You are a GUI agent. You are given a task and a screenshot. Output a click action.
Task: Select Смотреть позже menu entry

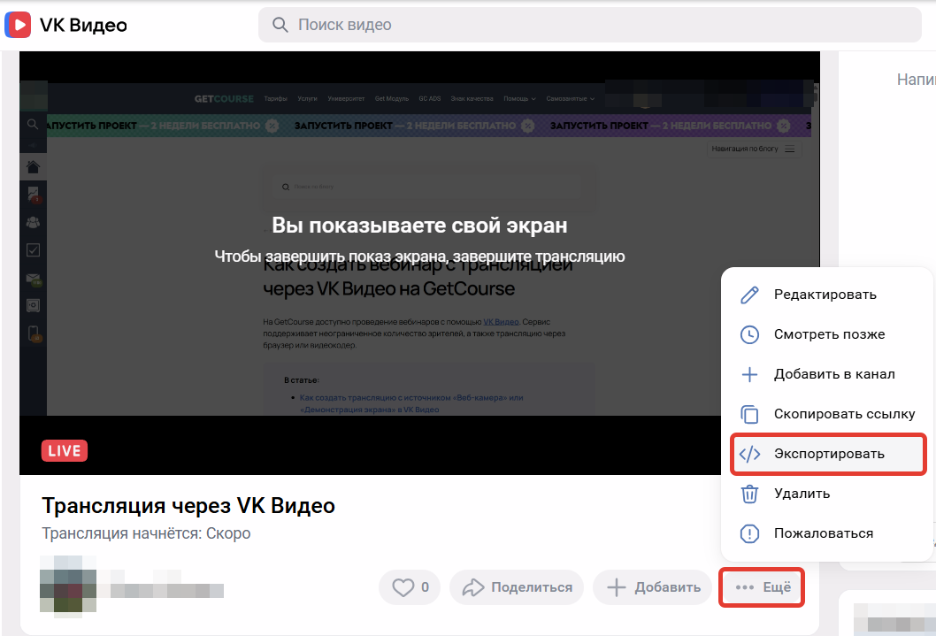pyautogui.click(x=827, y=334)
